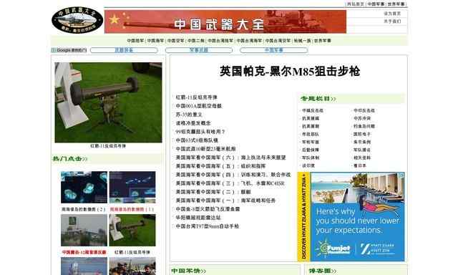Open 美国海军看中国海军（五）组织和指挥
The height and width of the screenshot is (275, 458).
click(220, 166)
